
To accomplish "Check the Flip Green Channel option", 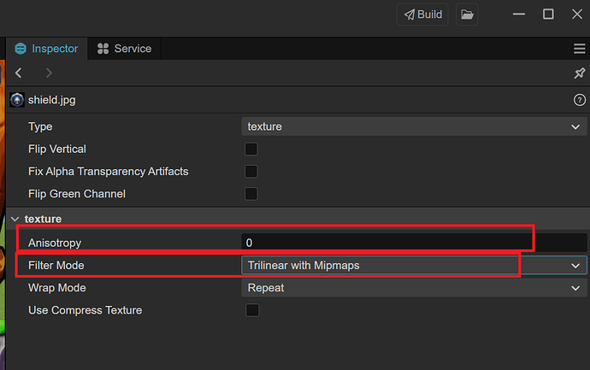I will click(x=251, y=194).
